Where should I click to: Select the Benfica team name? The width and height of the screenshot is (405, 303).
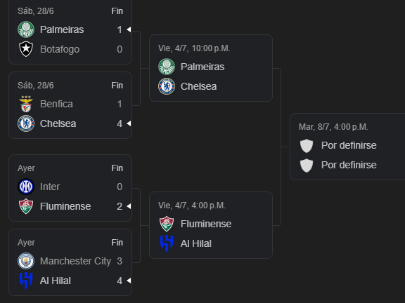click(x=56, y=104)
